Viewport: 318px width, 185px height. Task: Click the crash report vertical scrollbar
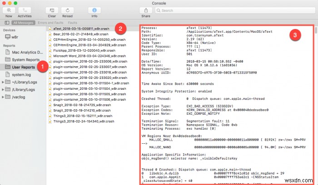(316, 31)
